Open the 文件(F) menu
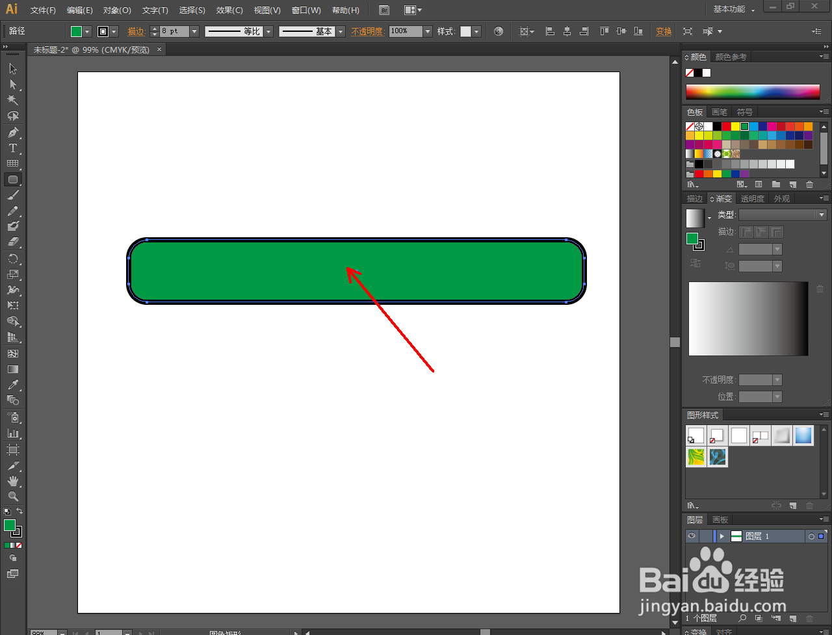The height and width of the screenshot is (635, 832). [x=43, y=10]
